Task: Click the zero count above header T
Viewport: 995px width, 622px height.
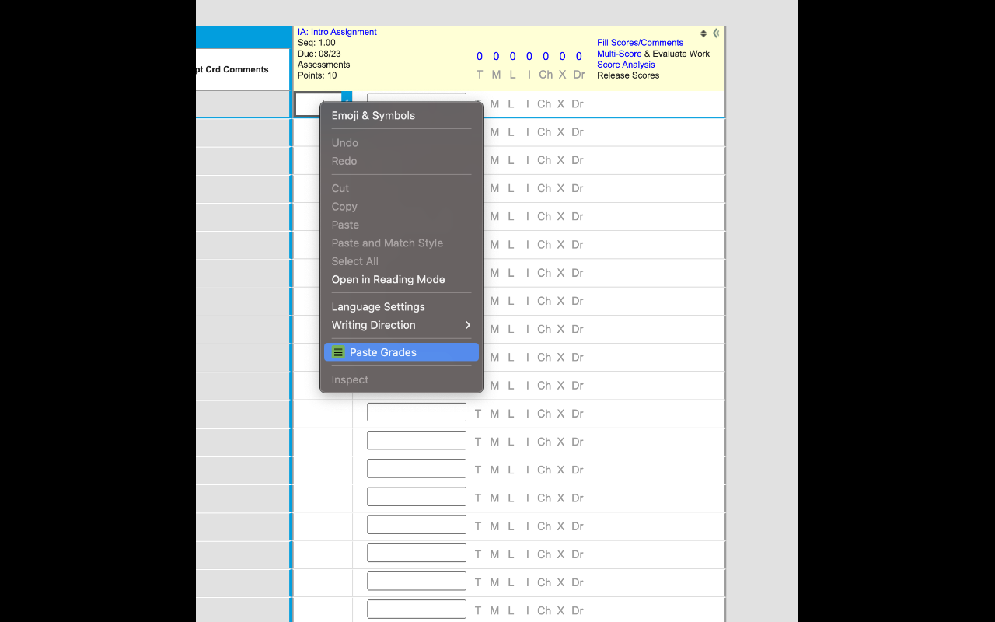Action: point(480,56)
